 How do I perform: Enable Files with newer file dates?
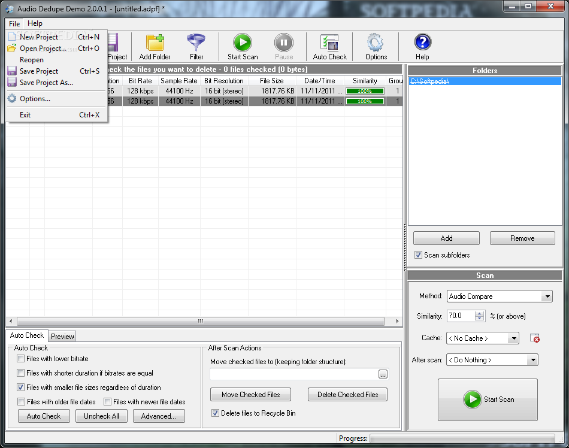[107, 402]
